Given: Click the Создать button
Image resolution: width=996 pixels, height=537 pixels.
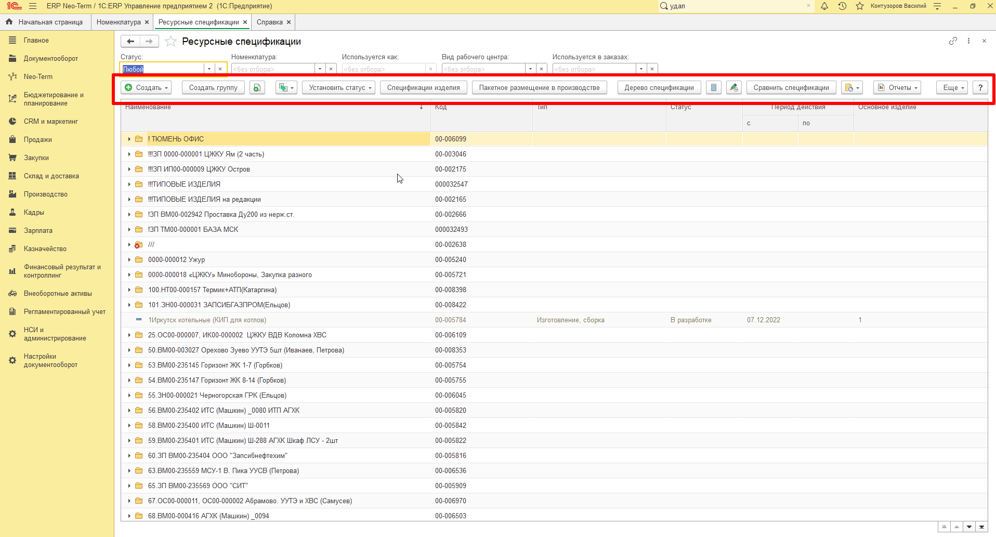Looking at the screenshot, I should [x=146, y=88].
